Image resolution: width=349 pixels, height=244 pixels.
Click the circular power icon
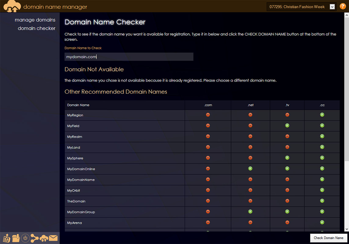25,238
